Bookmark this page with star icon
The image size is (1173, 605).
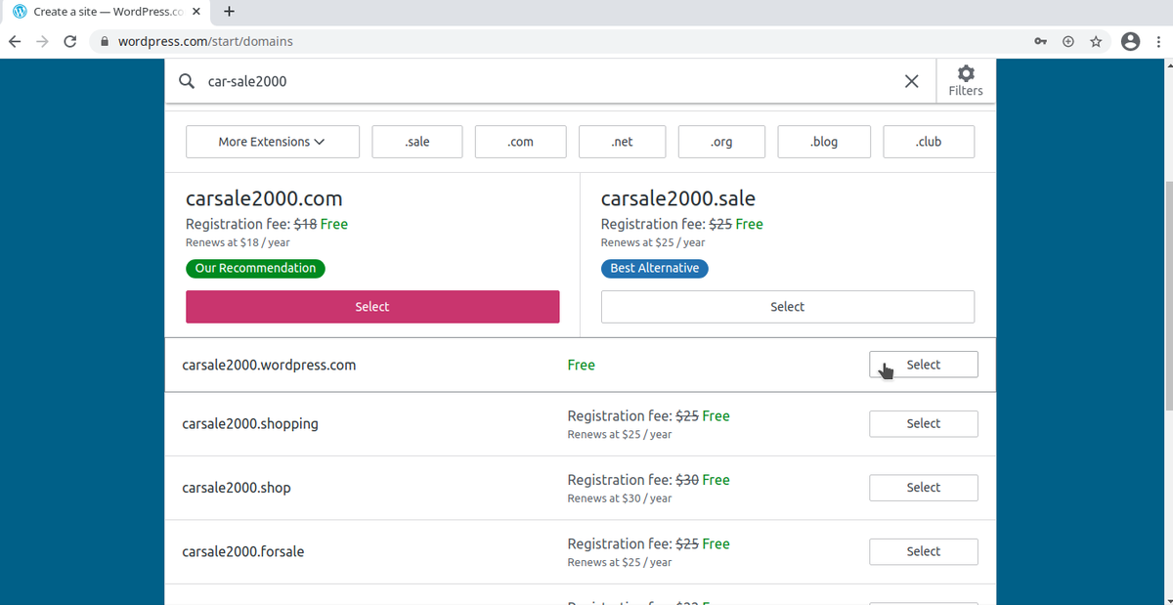tap(1097, 41)
